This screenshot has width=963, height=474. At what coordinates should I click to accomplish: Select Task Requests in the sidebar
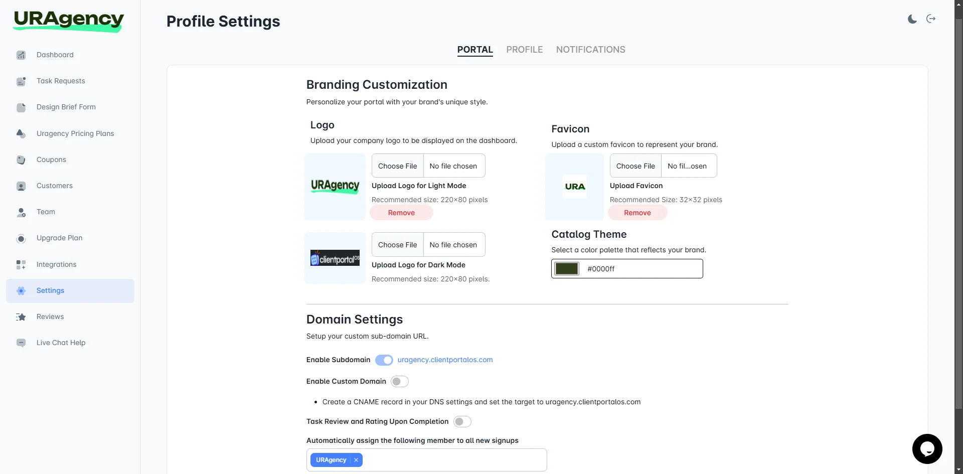click(x=60, y=81)
